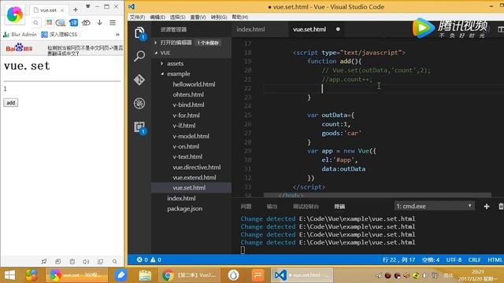The width and height of the screenshot is (504, 283).
Task: Open the 选择(S) menu
Action: tap(177, 17)
